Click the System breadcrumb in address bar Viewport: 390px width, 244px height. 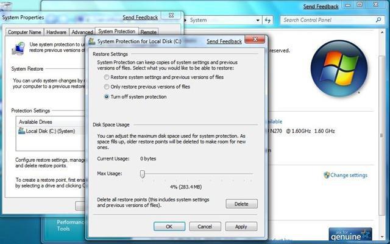[x=198, y=20]
